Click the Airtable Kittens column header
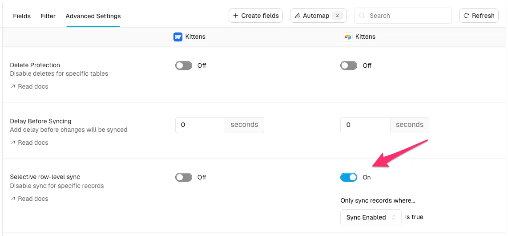508x236 pixels. [359, 37]
